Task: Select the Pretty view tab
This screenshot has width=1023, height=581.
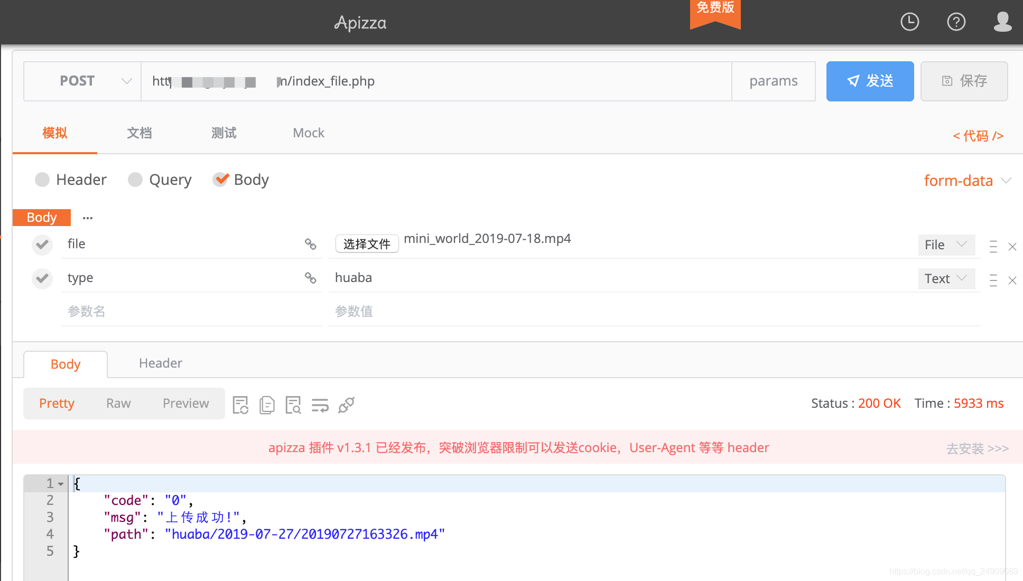Action: point(57,403)
